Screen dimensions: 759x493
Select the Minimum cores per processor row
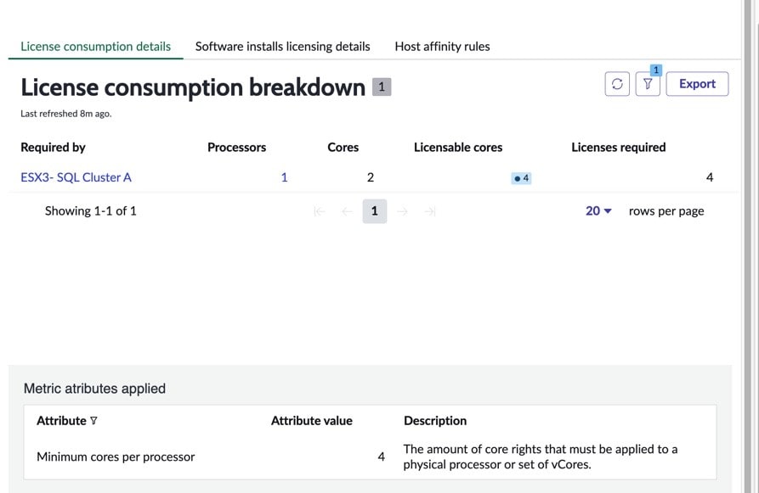(116, 456)
